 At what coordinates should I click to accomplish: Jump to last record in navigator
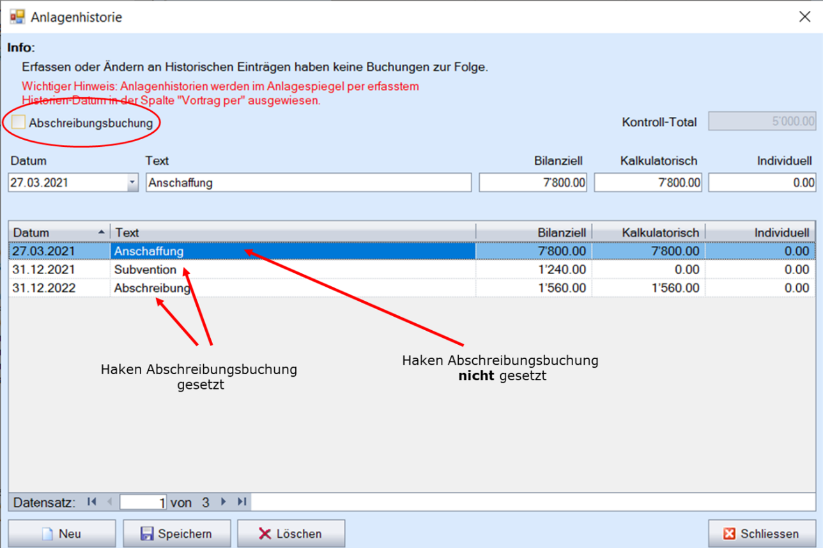(x=242, y=502)
